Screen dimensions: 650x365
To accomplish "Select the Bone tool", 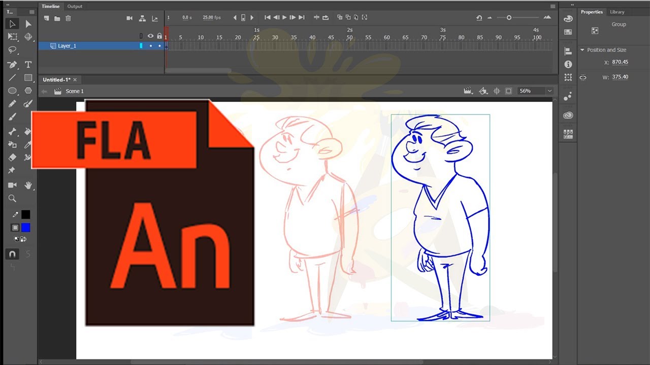I will coord(12,132).
